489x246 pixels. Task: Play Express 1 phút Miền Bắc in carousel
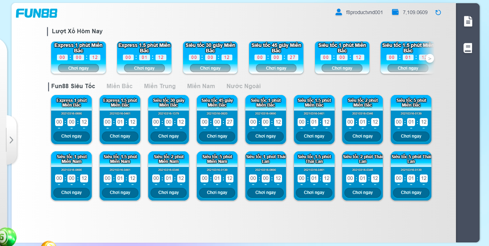78,68
